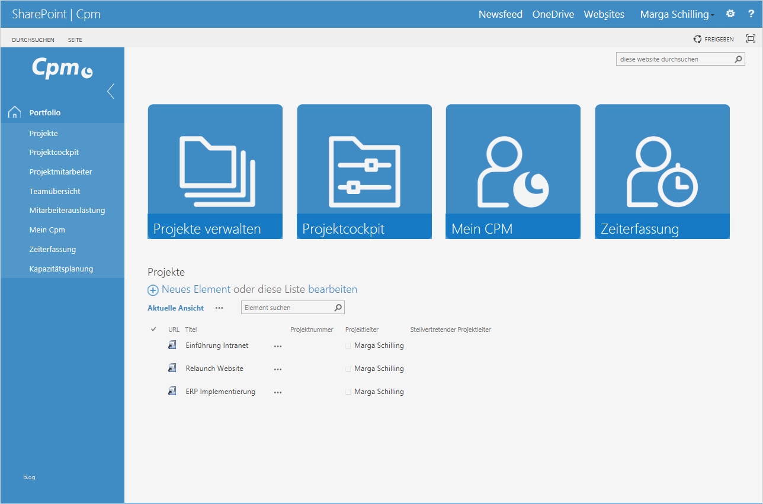The image size is (763, 504).
Task: Open Teamübersicht in the sidebar
Action: [x=55, y=191]
